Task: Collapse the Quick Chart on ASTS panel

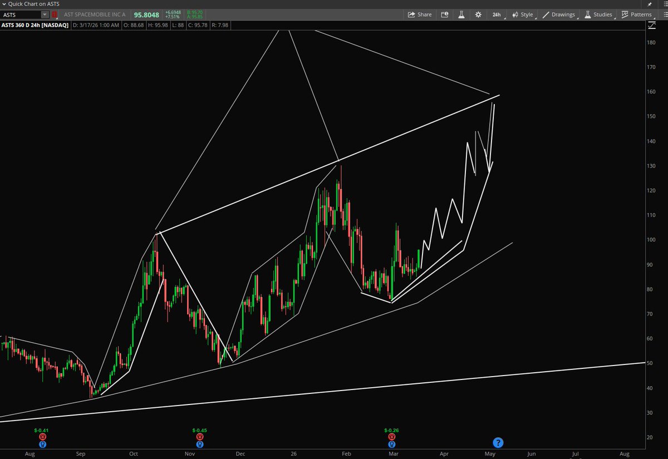Action: tap(4, 3)
